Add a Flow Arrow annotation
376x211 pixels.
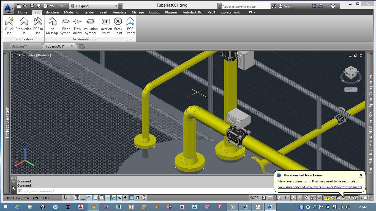tap(77, 26)
